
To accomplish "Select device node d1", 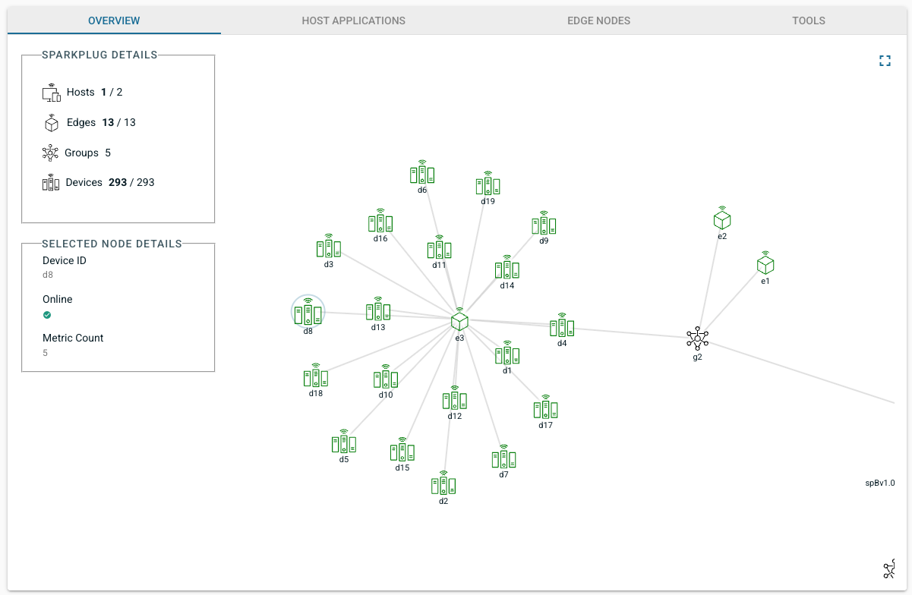I will coord(507,353).
